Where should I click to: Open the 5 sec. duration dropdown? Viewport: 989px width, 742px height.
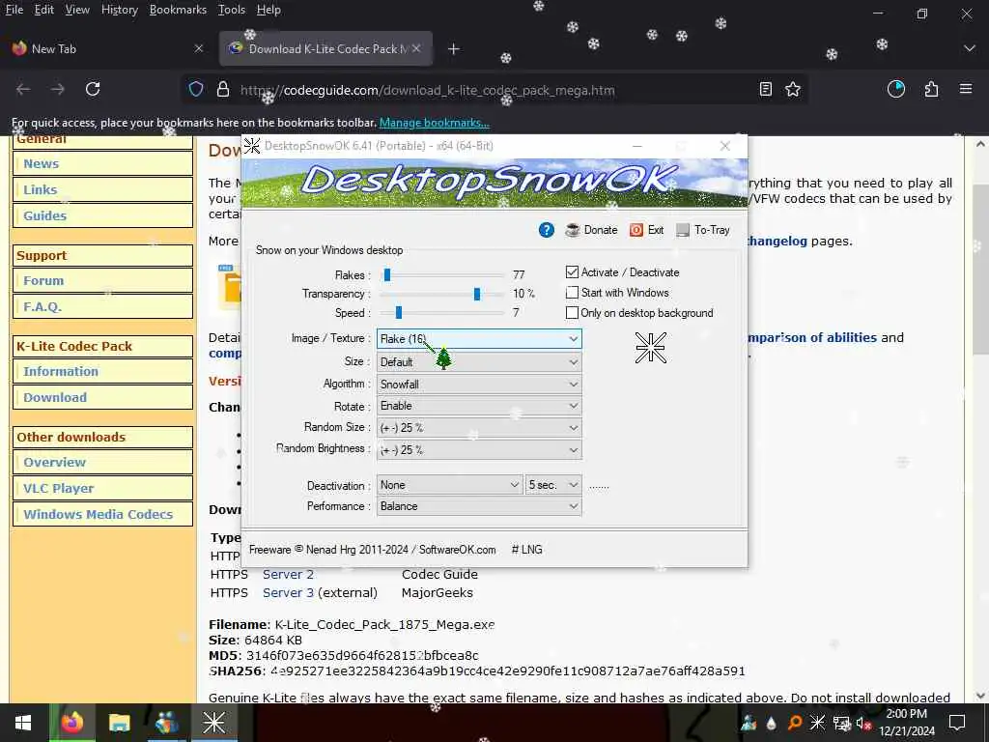pos(553,485)
